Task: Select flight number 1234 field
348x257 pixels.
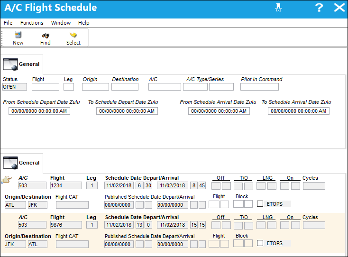Action: tap(66, 185)
